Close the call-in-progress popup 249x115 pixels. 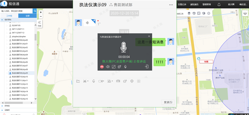pos(149,36)
